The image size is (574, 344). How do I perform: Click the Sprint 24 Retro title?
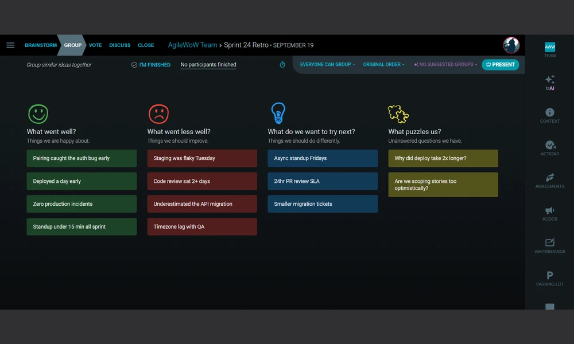point(246,45)
